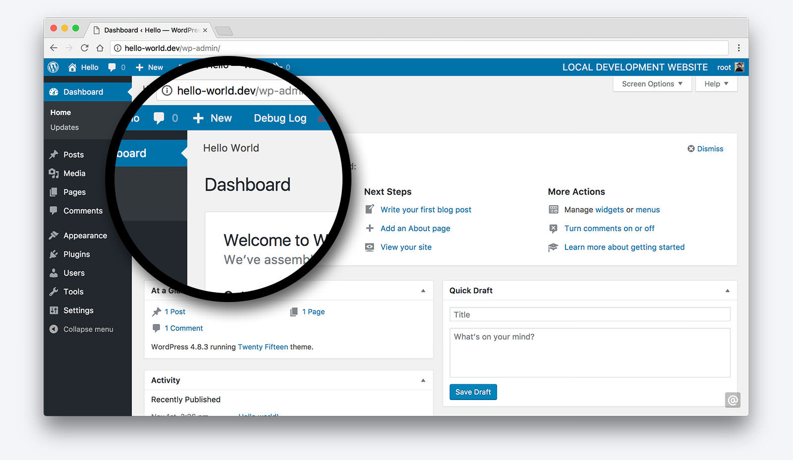Click the 1 Page link
Screen dimensions: 793x460
[313, 311]
